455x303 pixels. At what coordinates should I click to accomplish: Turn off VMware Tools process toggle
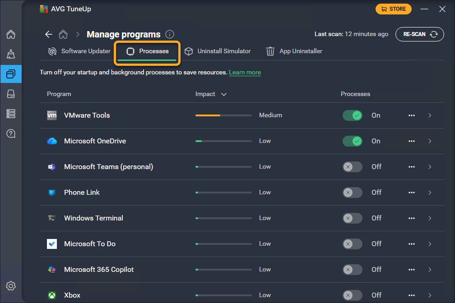pos(352,115)
